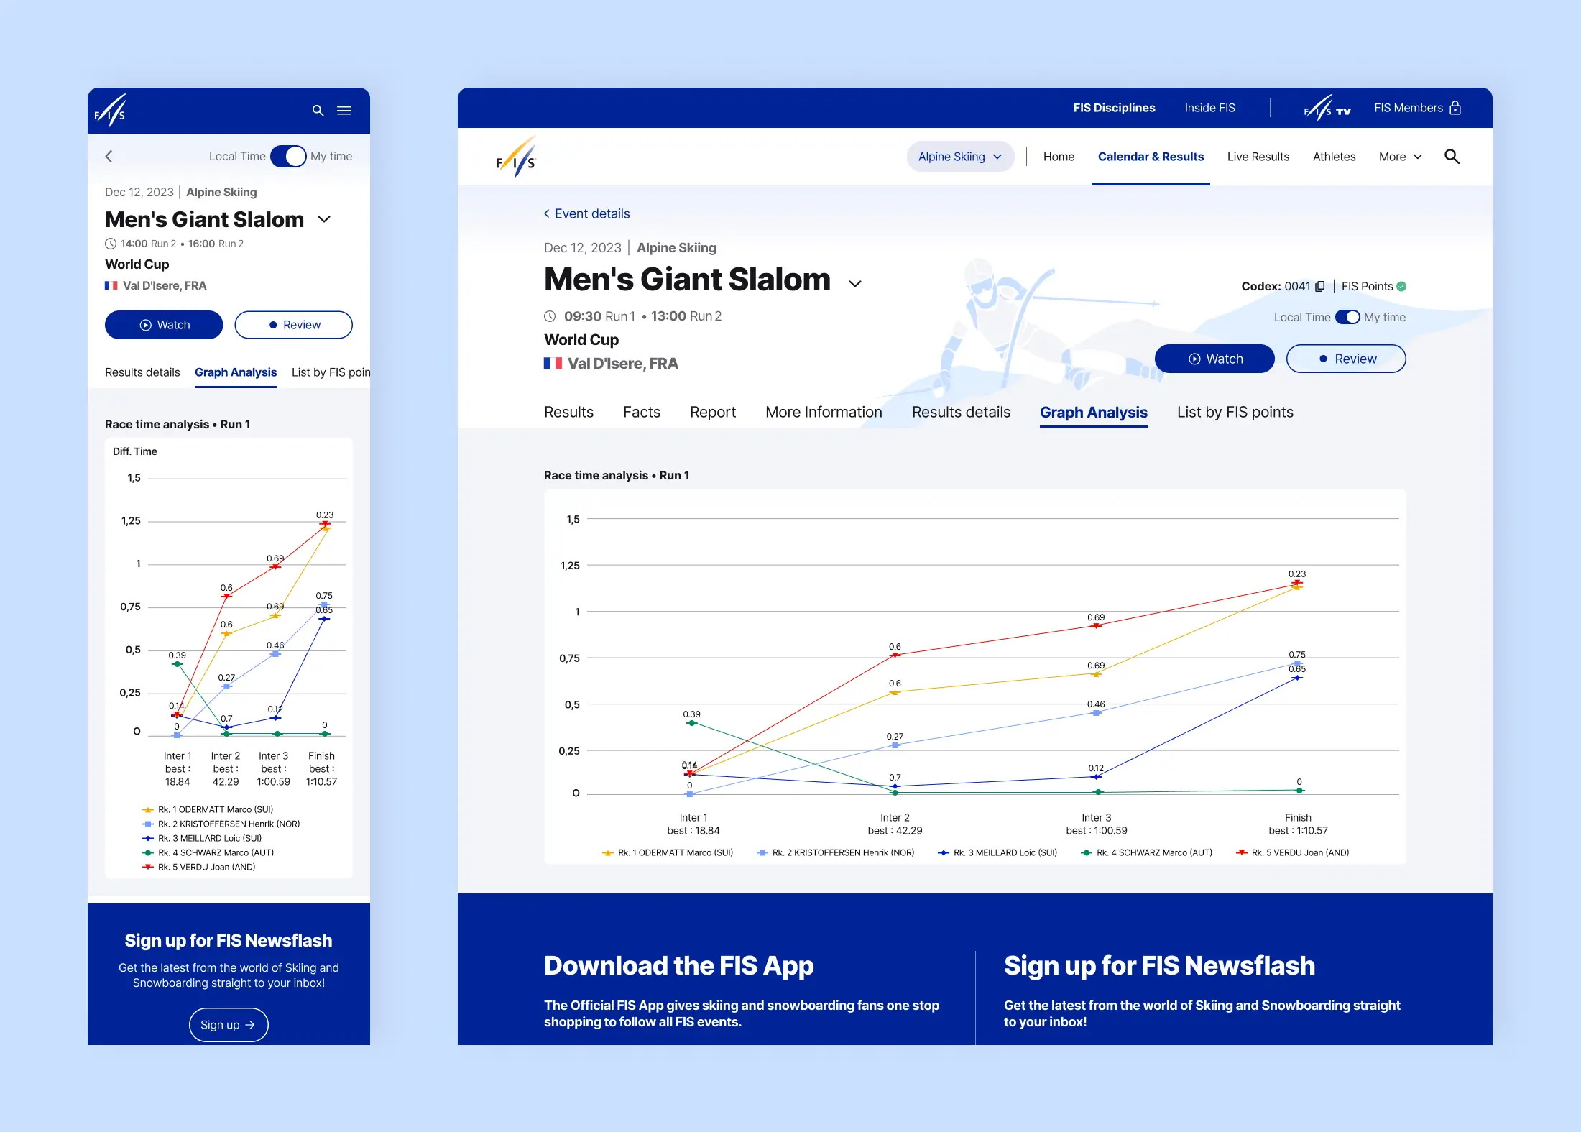Screen dimensions: 1581x1132
Task: Open desktop List by FIS points tab
Action: pyautogui.click(x=1235, y=412)
